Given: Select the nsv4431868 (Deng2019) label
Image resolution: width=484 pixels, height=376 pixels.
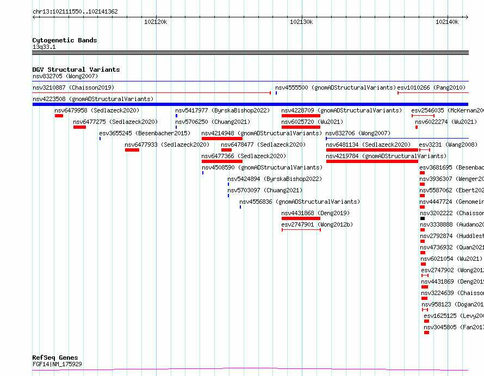Looking at the screenshot, I should [x=315, y=213].
